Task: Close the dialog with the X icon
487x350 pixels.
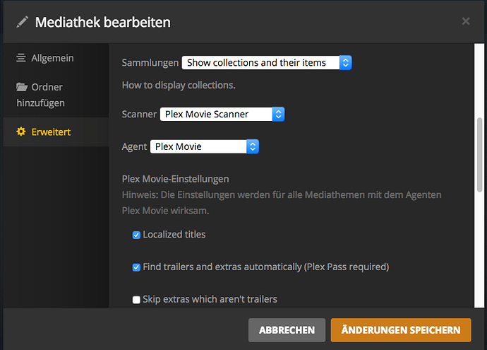Action: click(x=465, y=21)
